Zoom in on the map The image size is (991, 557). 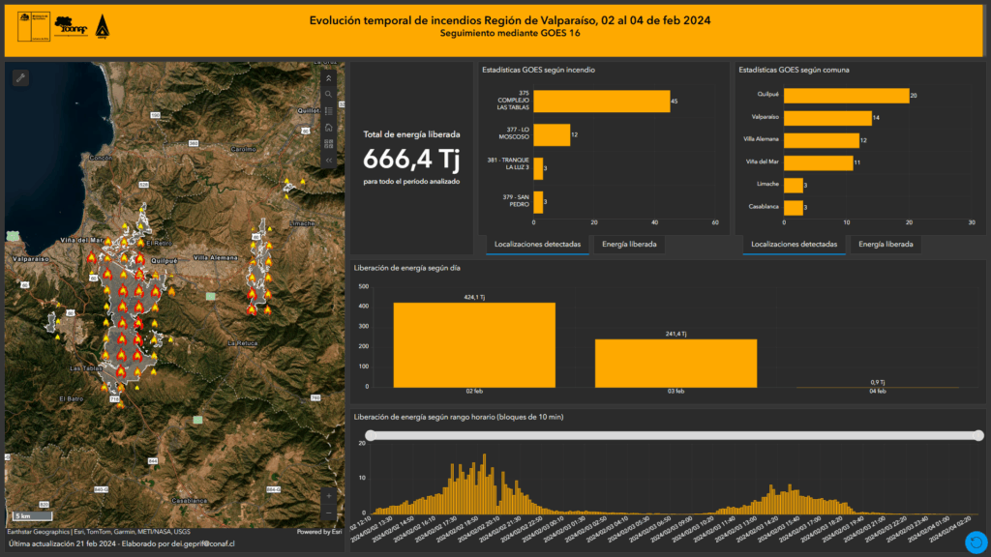click(329, 495)
